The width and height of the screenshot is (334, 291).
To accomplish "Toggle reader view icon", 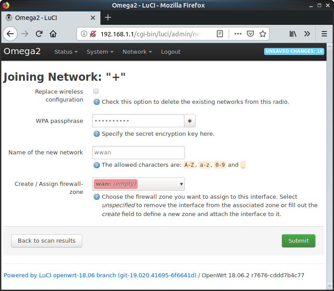I will [219, 34].
